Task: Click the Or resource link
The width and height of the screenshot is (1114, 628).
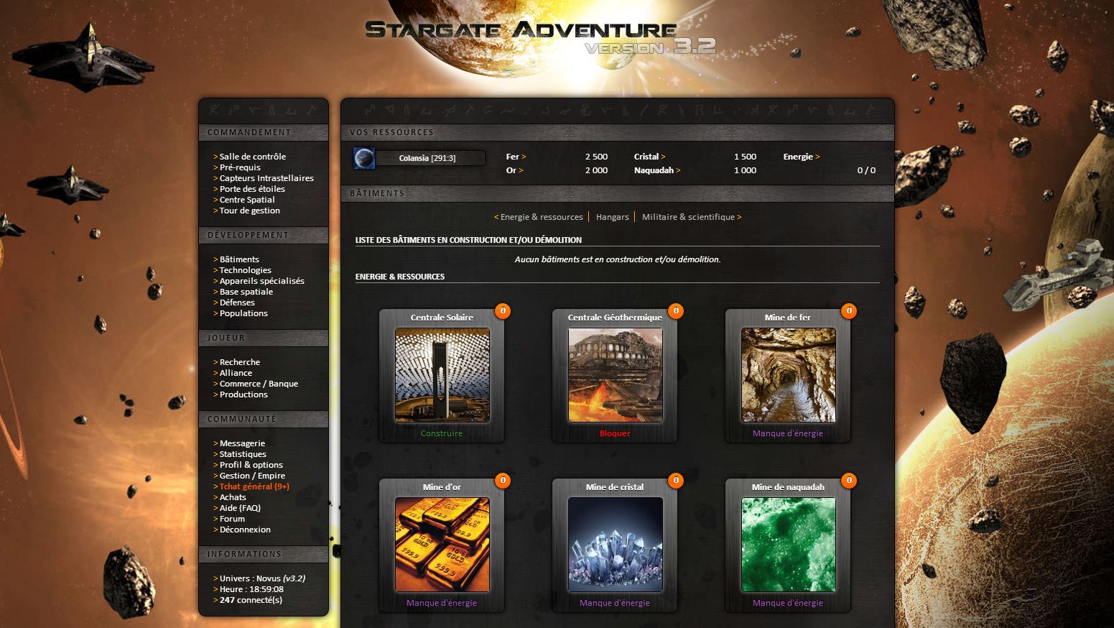Action: point(514,170)
